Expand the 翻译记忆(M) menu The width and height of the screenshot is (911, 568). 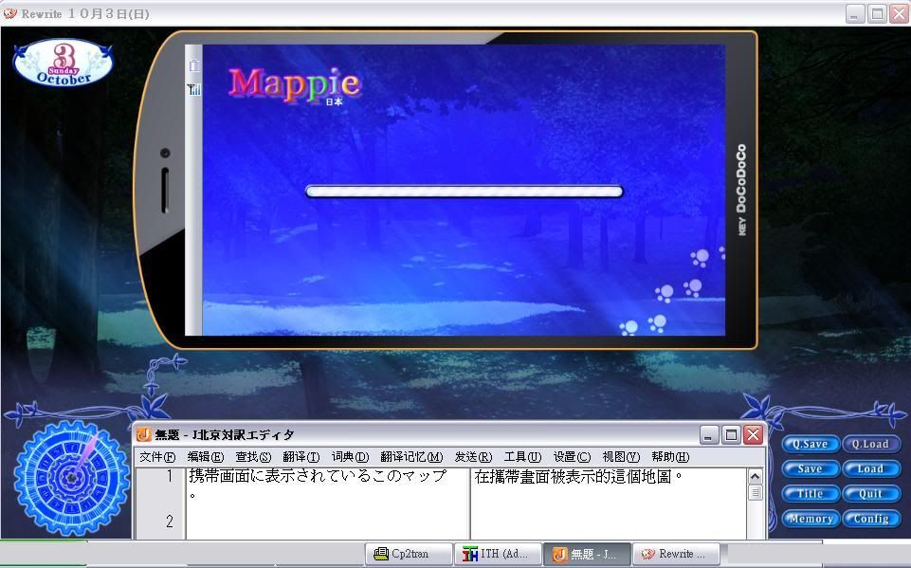coord(411,457)
